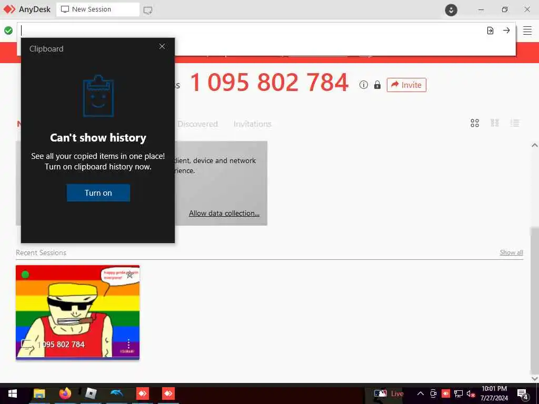Screen dimensions: 539x404
Task: Click the AnyDesk system tray icon
Action: (x=446, y=393)
